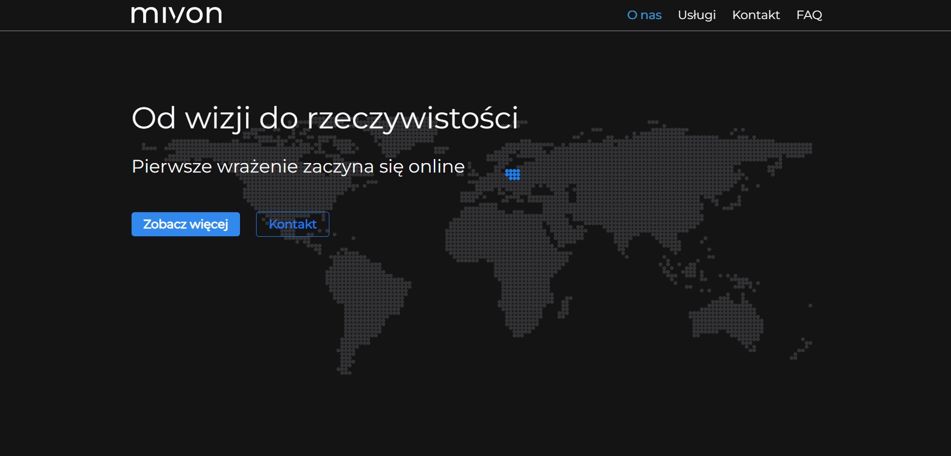951x456 pixels.
Task: Open the Kontakt item in the navigation bar
Action: pos(756,15)
